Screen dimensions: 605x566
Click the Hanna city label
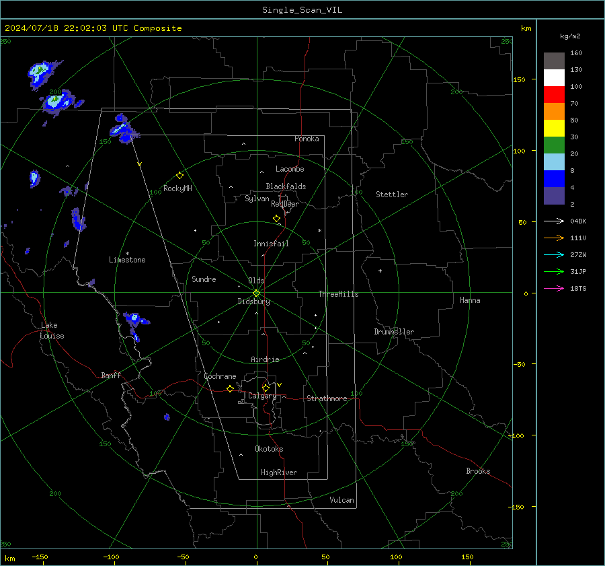[x=470, y=300]
